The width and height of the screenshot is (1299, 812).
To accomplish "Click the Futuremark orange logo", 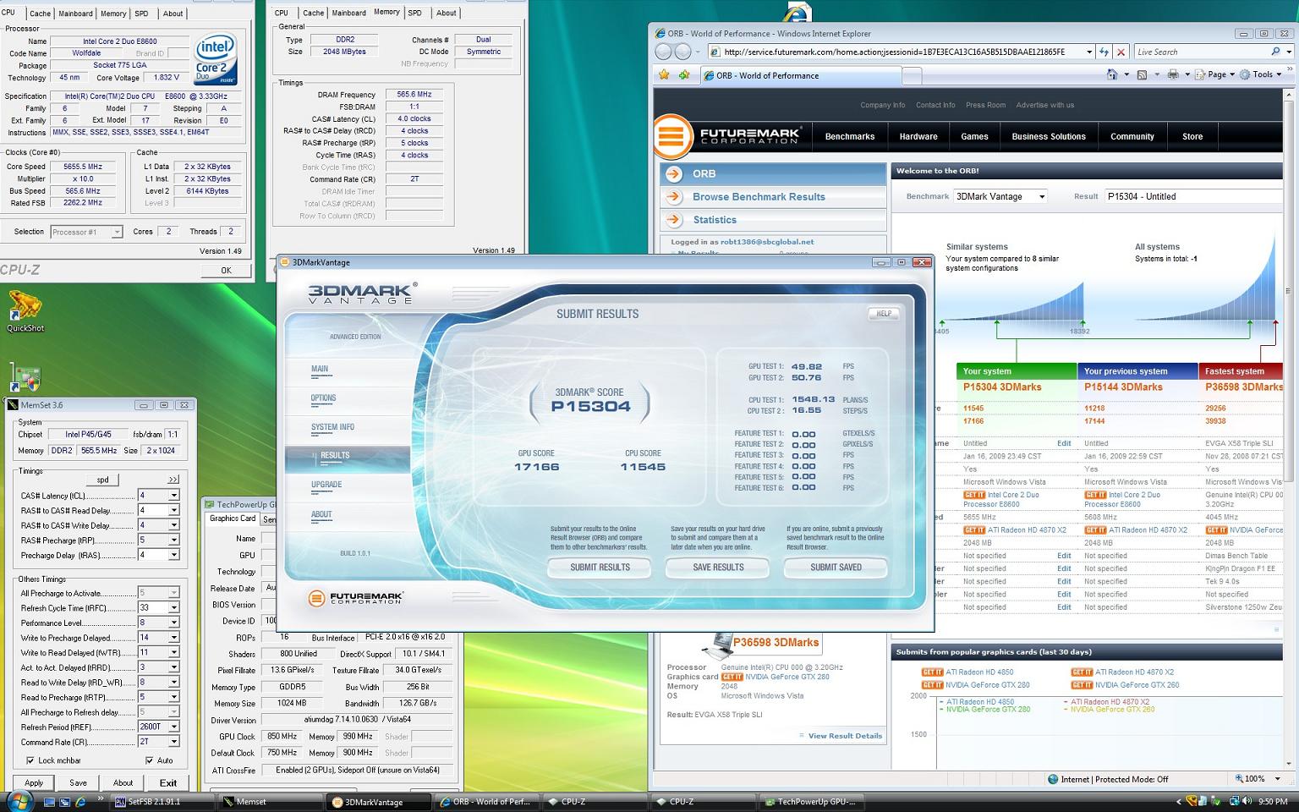I will pyautogui.click(x=673, y=136).
